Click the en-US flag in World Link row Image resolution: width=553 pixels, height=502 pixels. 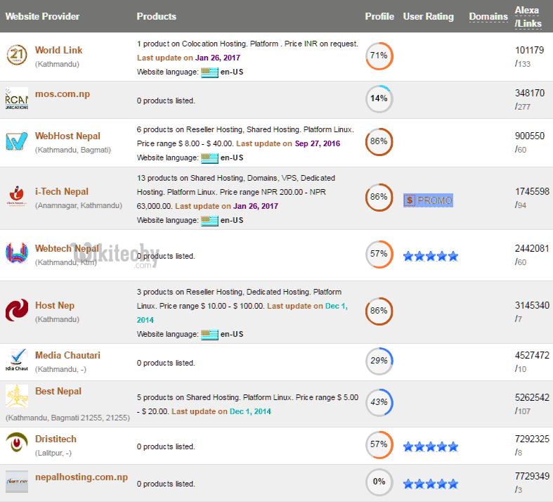click(x=209, y=72)
